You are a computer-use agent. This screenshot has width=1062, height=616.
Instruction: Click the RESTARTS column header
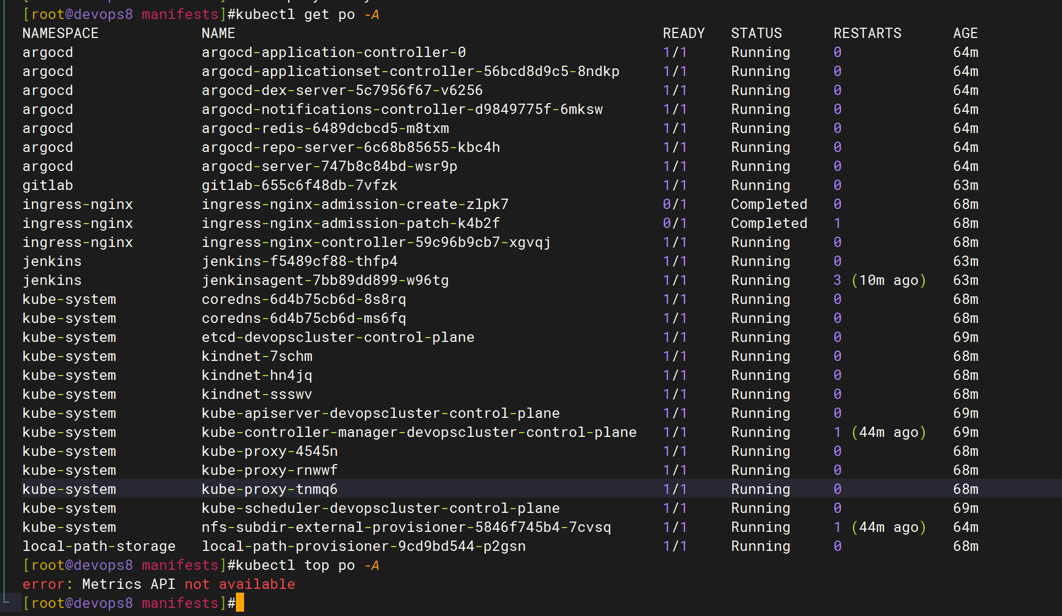tap(868, 33)
